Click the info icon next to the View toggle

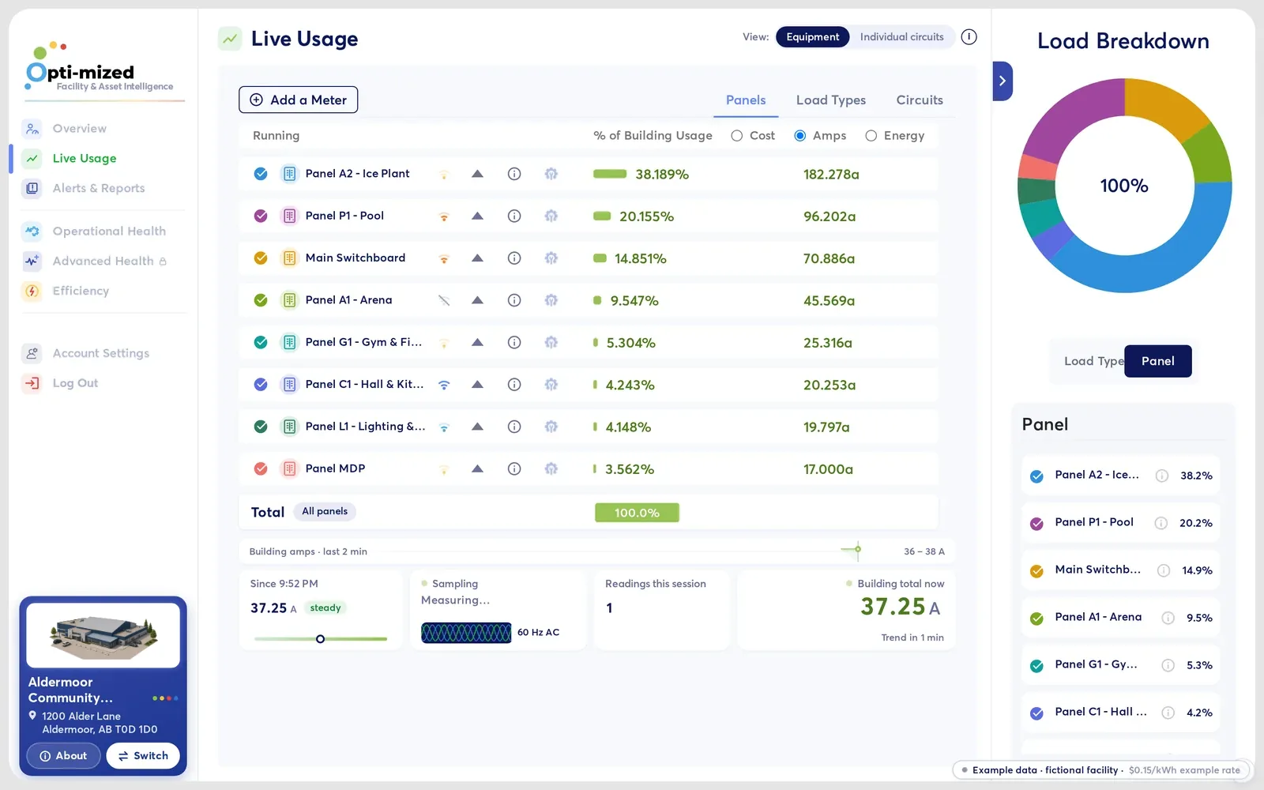coord(969,37)
